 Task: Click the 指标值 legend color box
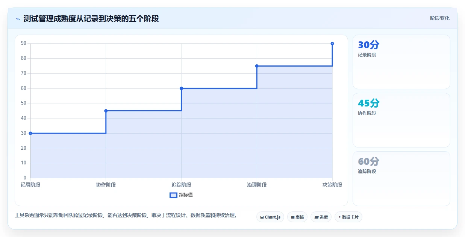(173, 195)
